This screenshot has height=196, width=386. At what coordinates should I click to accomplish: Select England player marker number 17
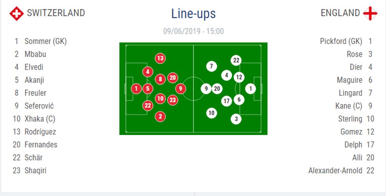coord(226,101)
